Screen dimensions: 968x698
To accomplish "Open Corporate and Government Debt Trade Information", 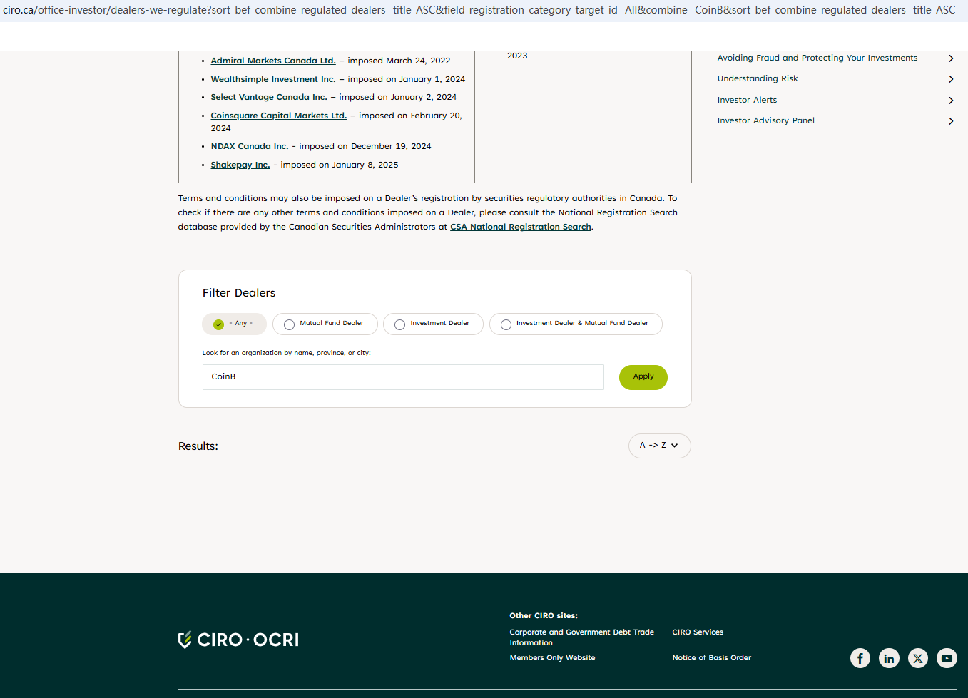I will point(582,637).
